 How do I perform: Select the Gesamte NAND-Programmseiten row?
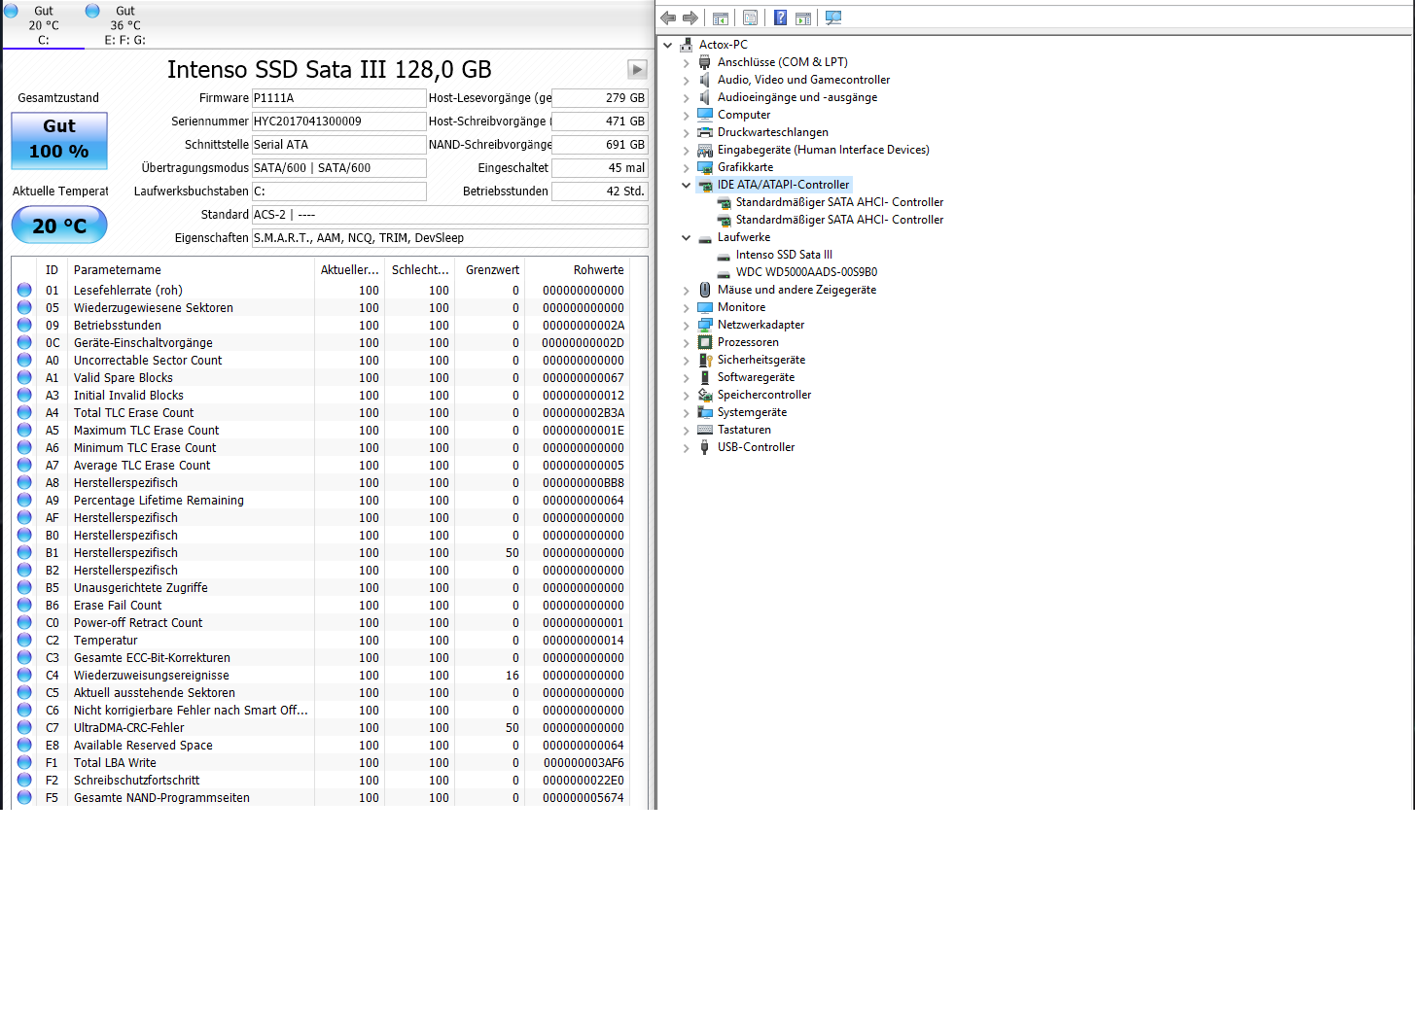pyautogui.click(x=323, y=798)
